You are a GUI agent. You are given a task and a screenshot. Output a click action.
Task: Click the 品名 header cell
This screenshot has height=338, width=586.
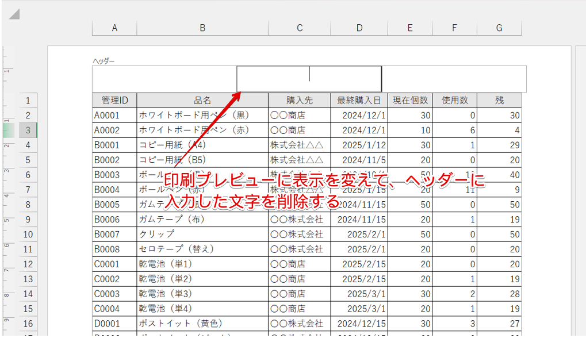point(202,100)
